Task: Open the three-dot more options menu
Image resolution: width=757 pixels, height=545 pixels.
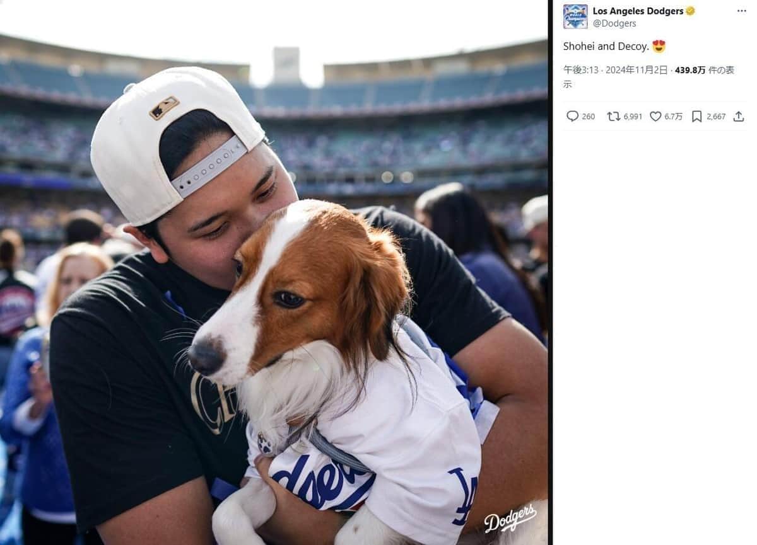Action: [x=741, y=11]
